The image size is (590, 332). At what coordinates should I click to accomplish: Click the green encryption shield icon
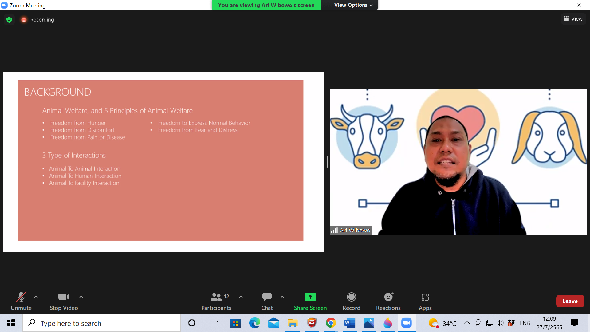[x=9, y=20]
